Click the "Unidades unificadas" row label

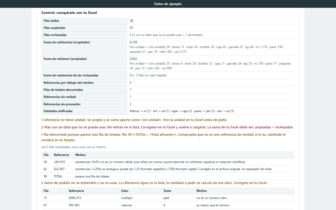[58, 111]
